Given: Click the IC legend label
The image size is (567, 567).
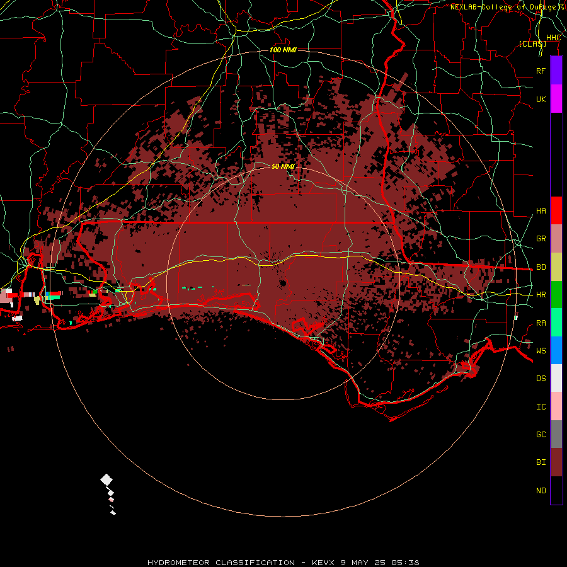Looking at the screenshot, I should 541,407.
